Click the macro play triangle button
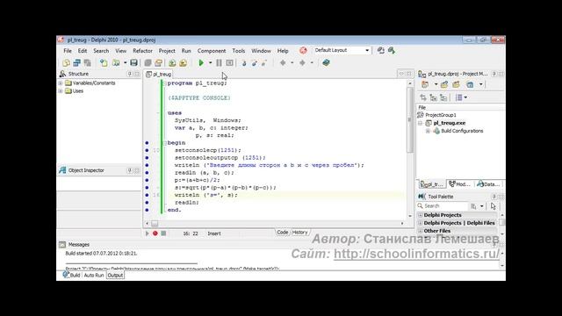The height and width of the screenshot is (316, 562). pos(147,233)
